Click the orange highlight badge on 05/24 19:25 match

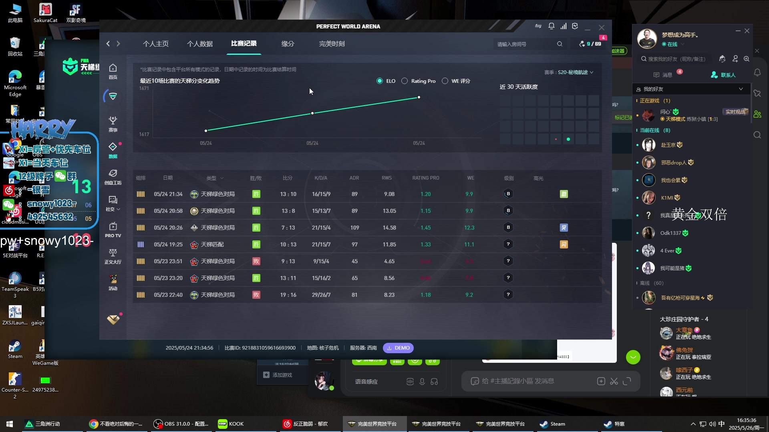point(564,244)
